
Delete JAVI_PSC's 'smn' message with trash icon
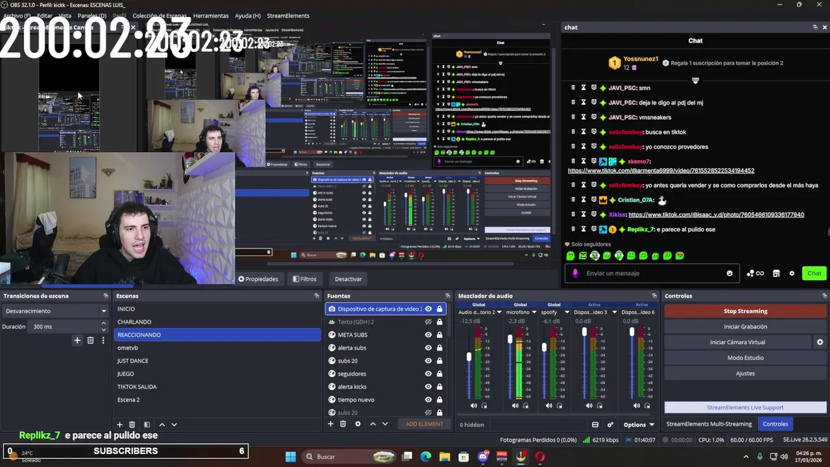click(573, 88)
